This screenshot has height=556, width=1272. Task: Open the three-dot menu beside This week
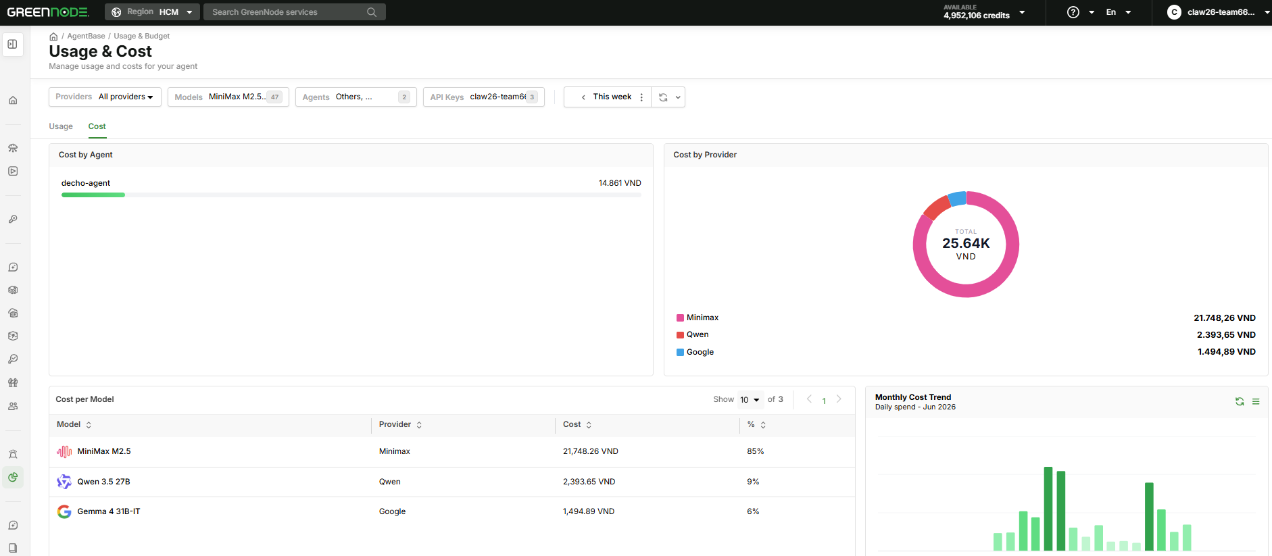(x=641, y=97)
